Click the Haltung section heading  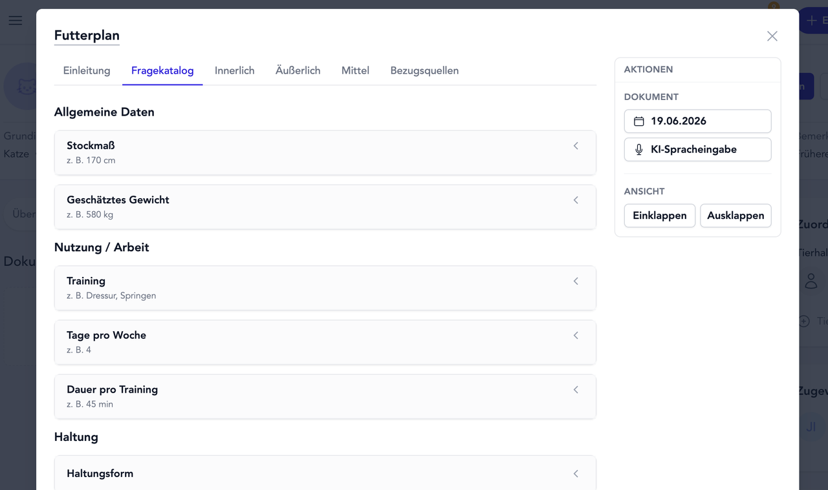[x=76, y=437]
